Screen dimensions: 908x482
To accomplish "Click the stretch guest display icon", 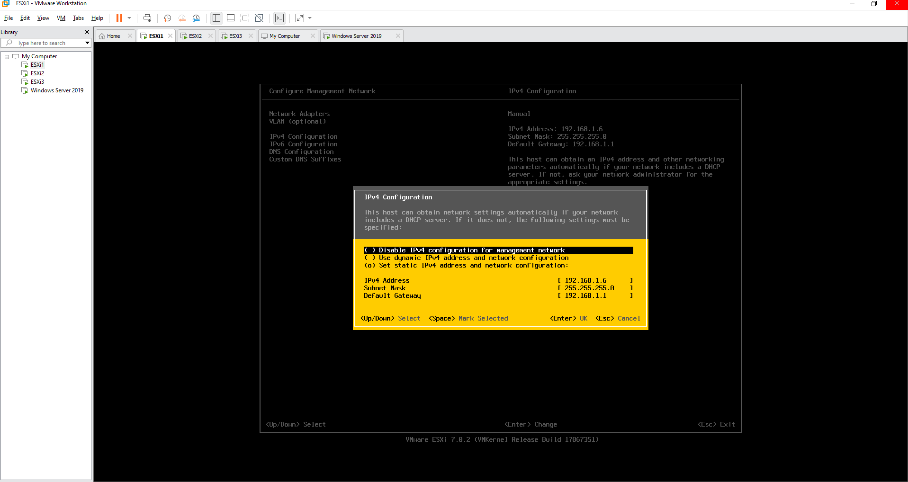I will [300, 18].
